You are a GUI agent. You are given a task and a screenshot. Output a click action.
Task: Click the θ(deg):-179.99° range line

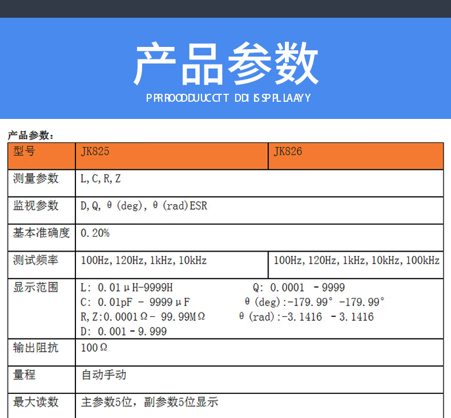[315, 302]
